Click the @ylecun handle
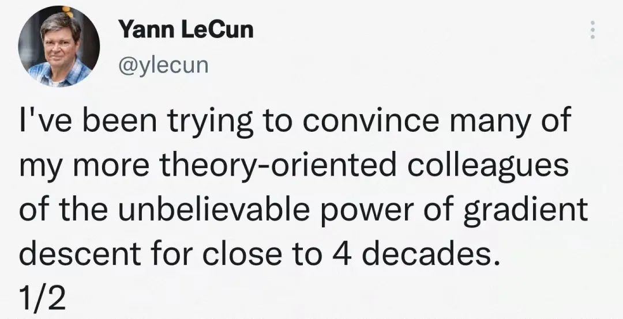 [x=162, y=64]
